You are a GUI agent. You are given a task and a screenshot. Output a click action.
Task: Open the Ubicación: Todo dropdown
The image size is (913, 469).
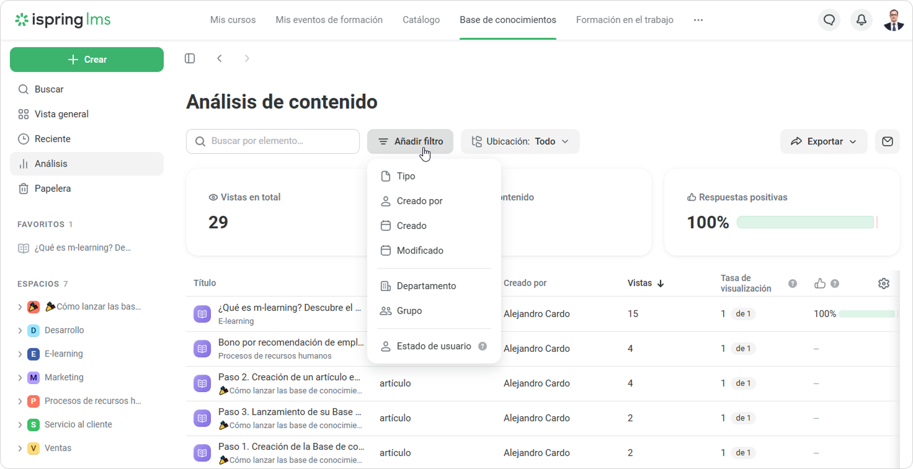tap(520, 141)
